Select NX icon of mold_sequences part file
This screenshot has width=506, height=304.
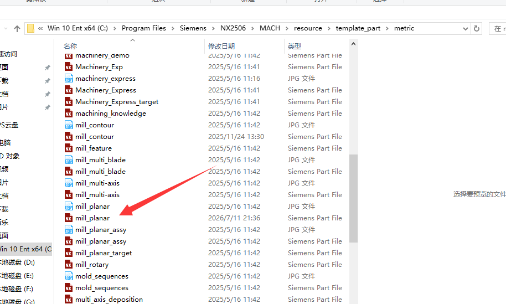click(69, 287)
